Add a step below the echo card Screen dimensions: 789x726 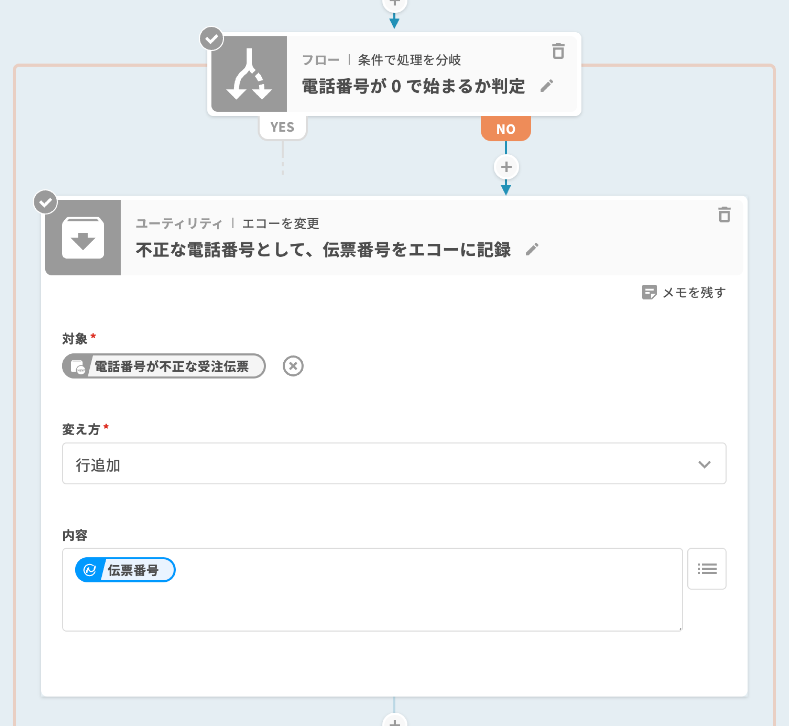point(394,721)
